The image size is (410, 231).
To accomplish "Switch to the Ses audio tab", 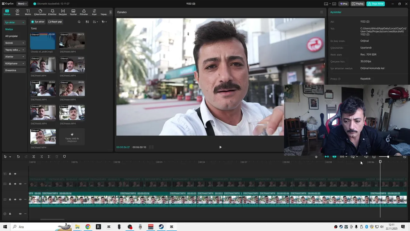I will [17, 12].
